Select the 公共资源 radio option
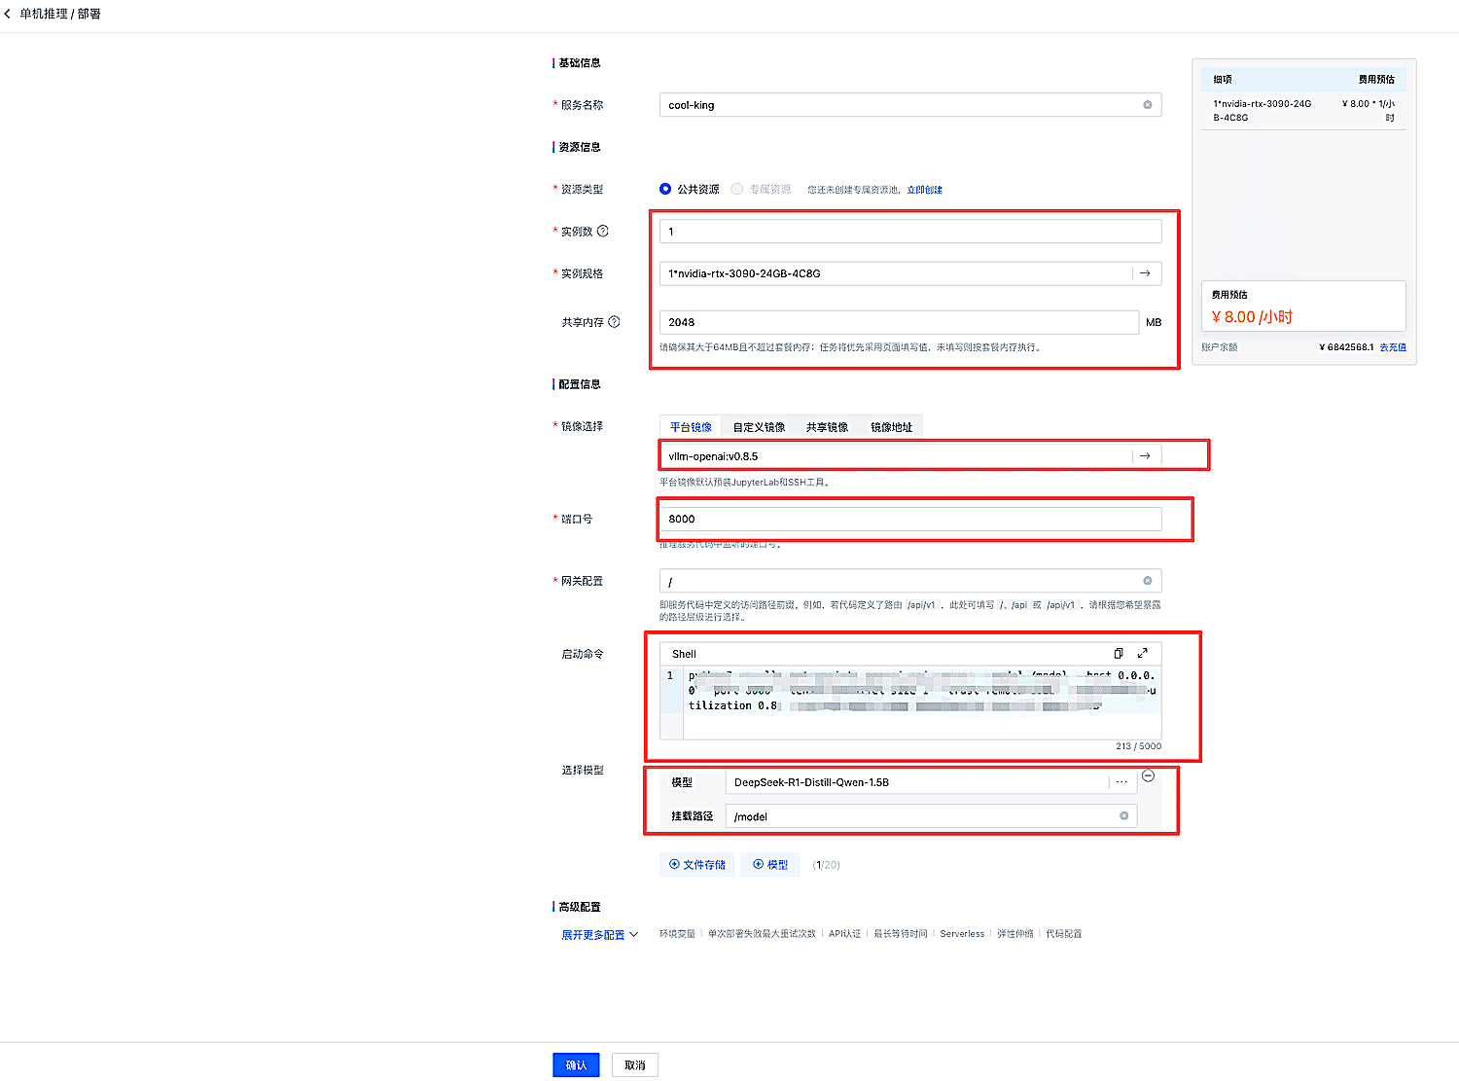Screen dimensions: 1459x1081 [665, 189]
